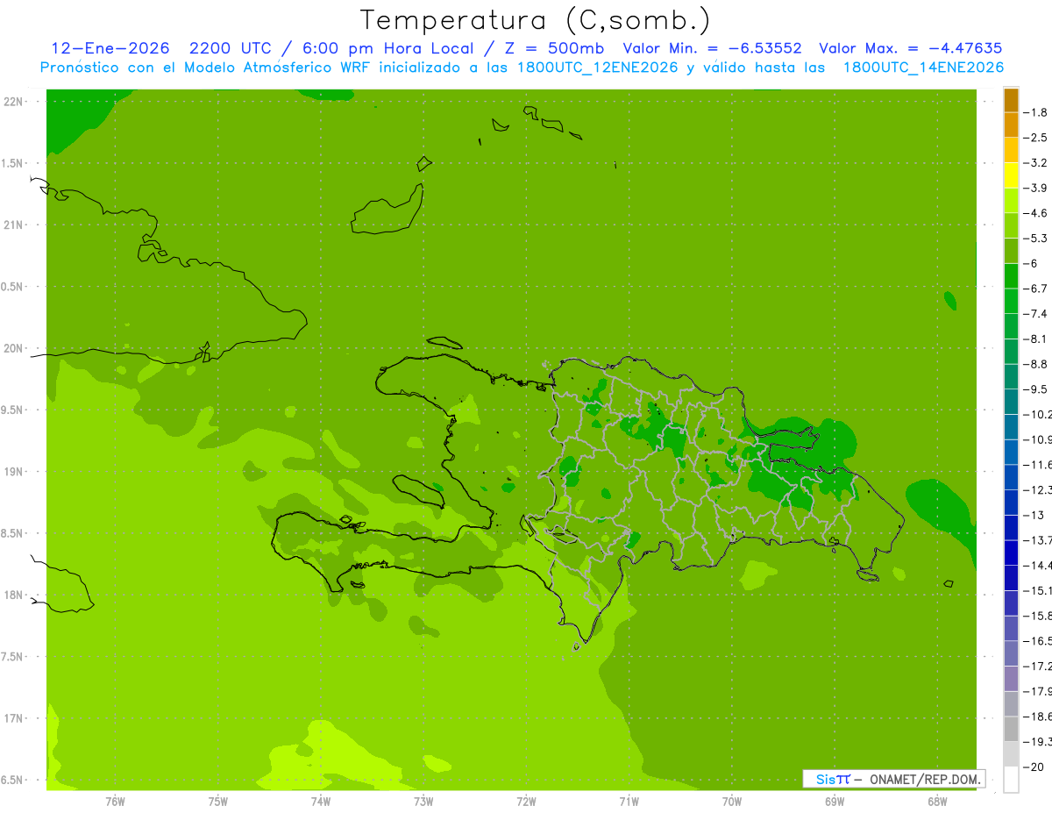This screenshot has height=813, width=1052.
Task: Click the 'ONAMET/REP.DOM.' credit label
Action: (925, 779)
